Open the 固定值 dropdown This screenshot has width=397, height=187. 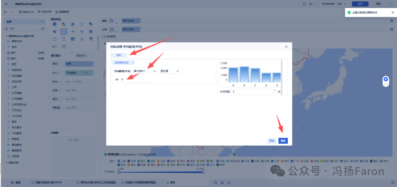[x=169, y=71]
